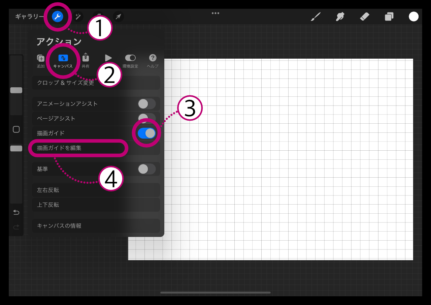Tap the three dots at top center
Screen dimensions: 431x305
(215, 13)
